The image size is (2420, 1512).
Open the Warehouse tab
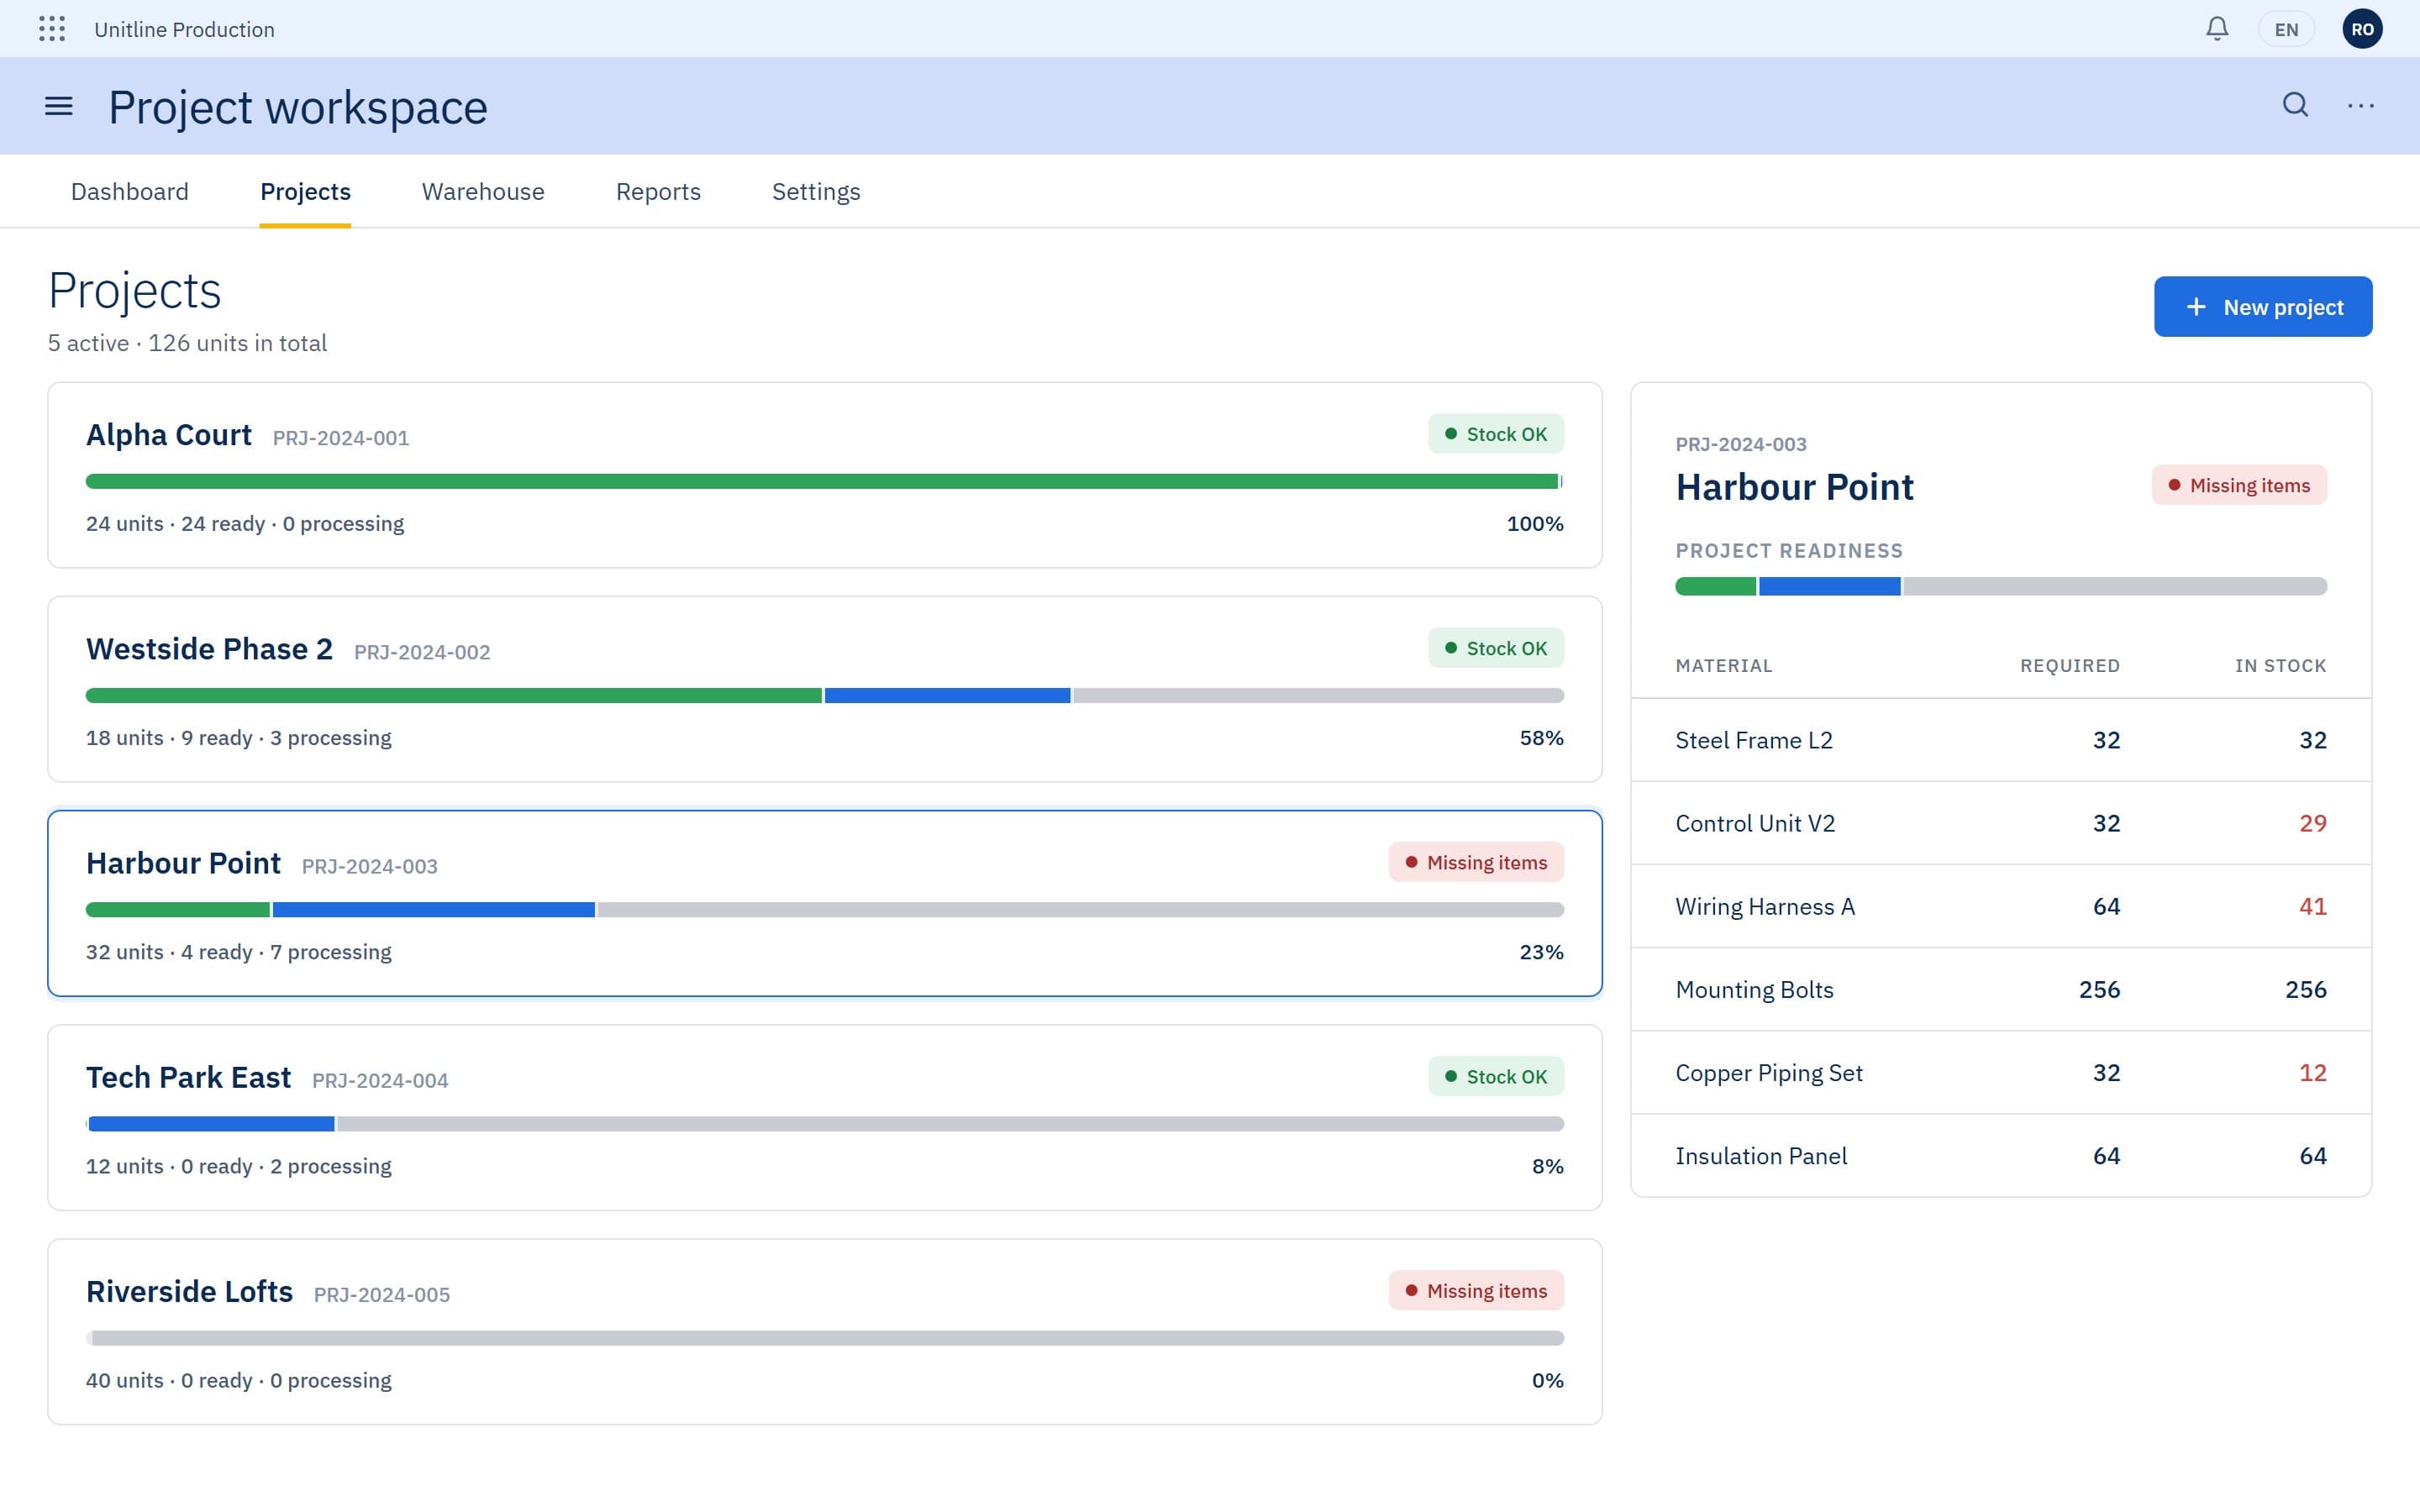(x=483, y=191)
